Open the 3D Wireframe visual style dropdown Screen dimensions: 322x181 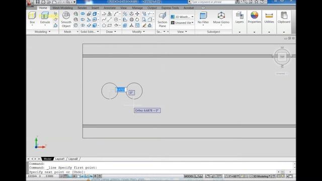pyautogui.click(x=182, y=17)
